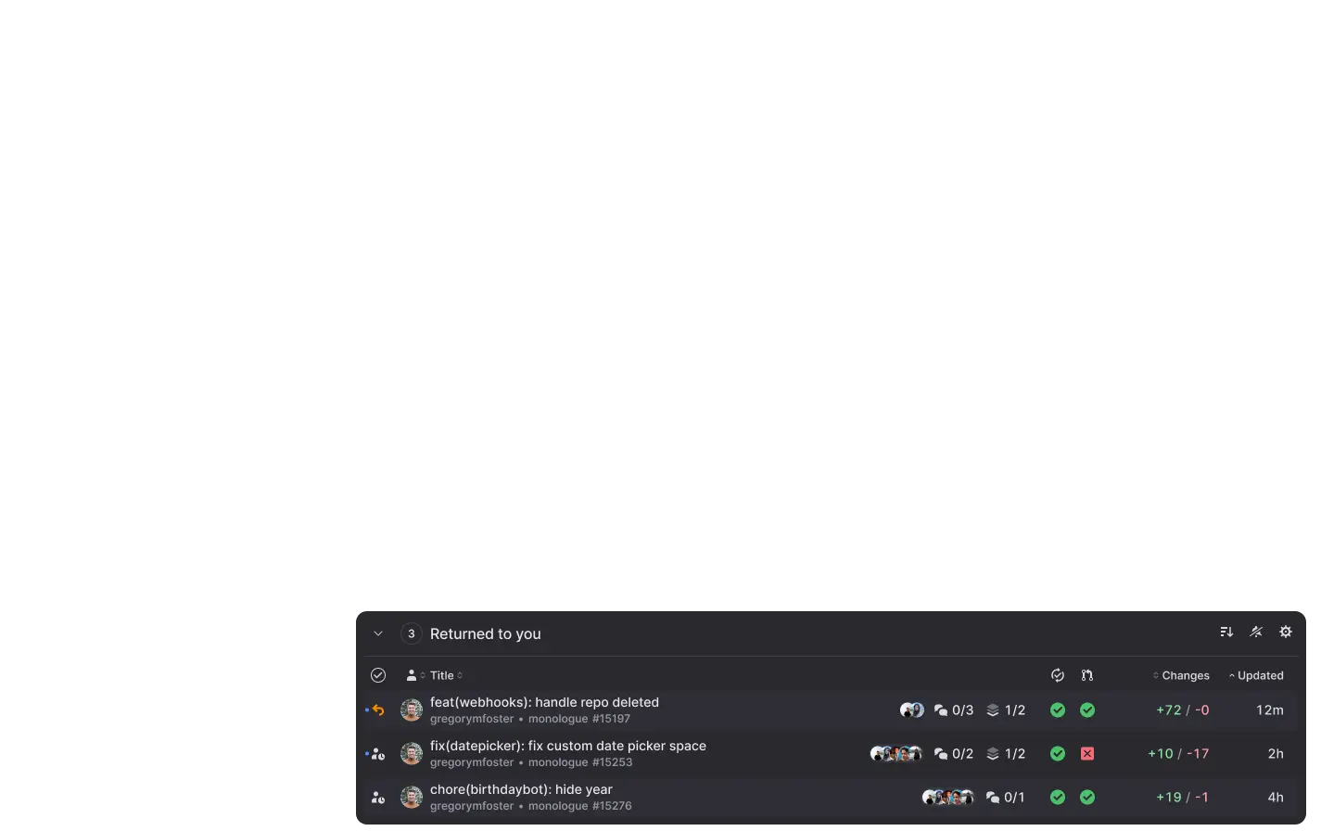Click the crossed-out sparkle icon beside sort
Image resolution: width=1321 pixels, height=831 pixels.
tap(1256, 632)
